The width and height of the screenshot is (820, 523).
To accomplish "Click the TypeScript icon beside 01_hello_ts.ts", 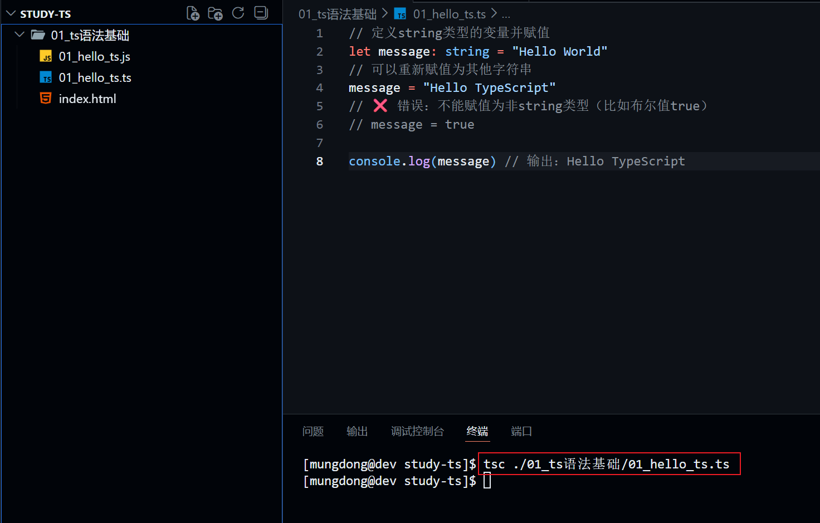I will 45,77.
